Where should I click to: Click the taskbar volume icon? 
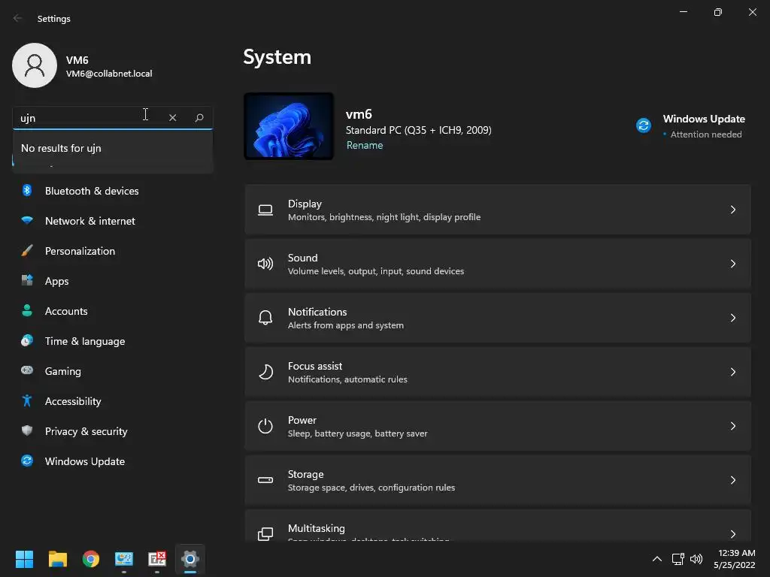pyautogui.click(x=696, y=559)
